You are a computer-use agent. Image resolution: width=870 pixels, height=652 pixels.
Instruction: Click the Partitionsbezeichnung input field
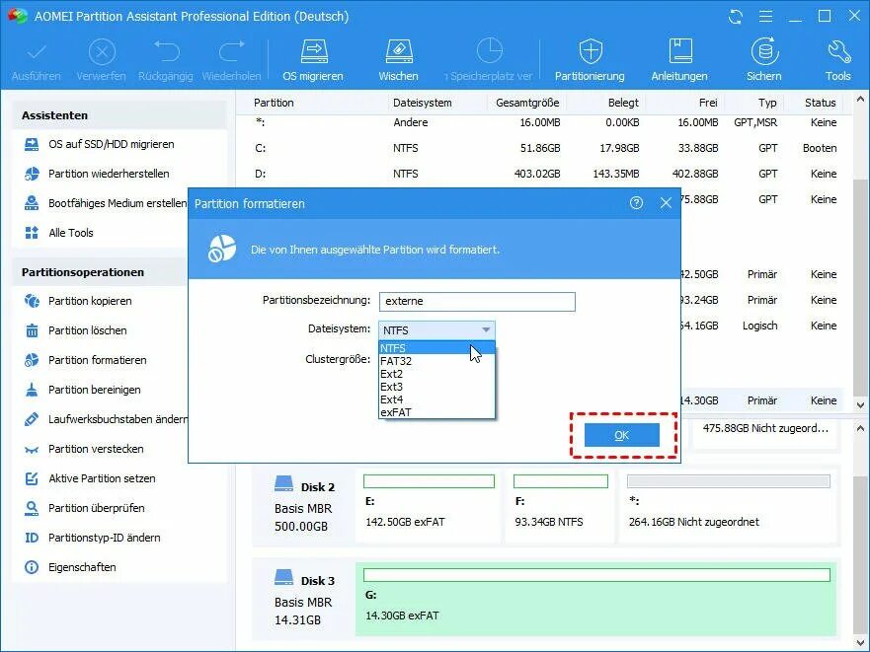click(x=477, y=301)
